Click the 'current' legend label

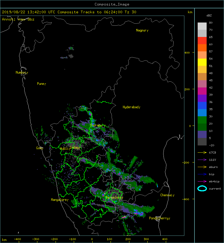tap(215, 189)
